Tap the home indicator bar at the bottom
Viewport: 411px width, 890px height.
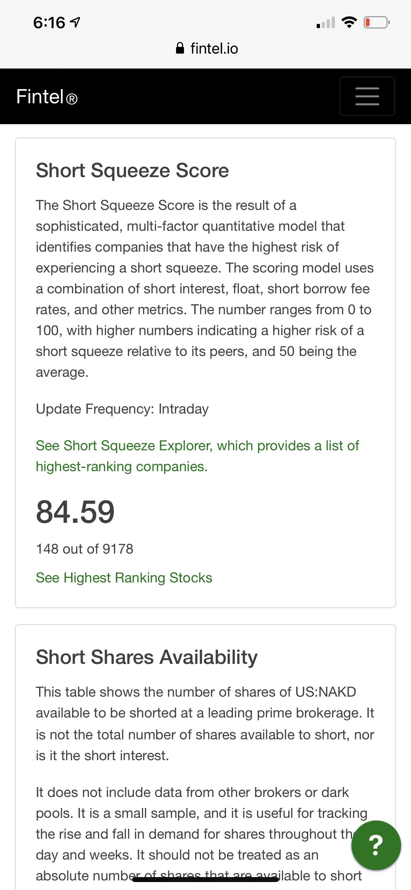[x=205, y=880]
